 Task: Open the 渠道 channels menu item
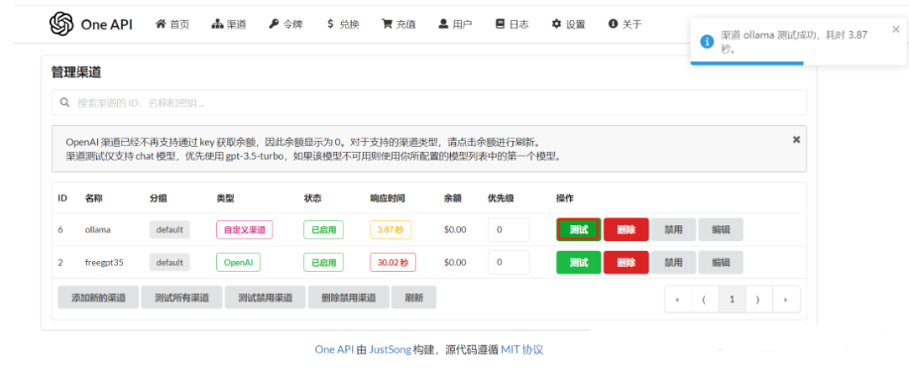[229, 24]
